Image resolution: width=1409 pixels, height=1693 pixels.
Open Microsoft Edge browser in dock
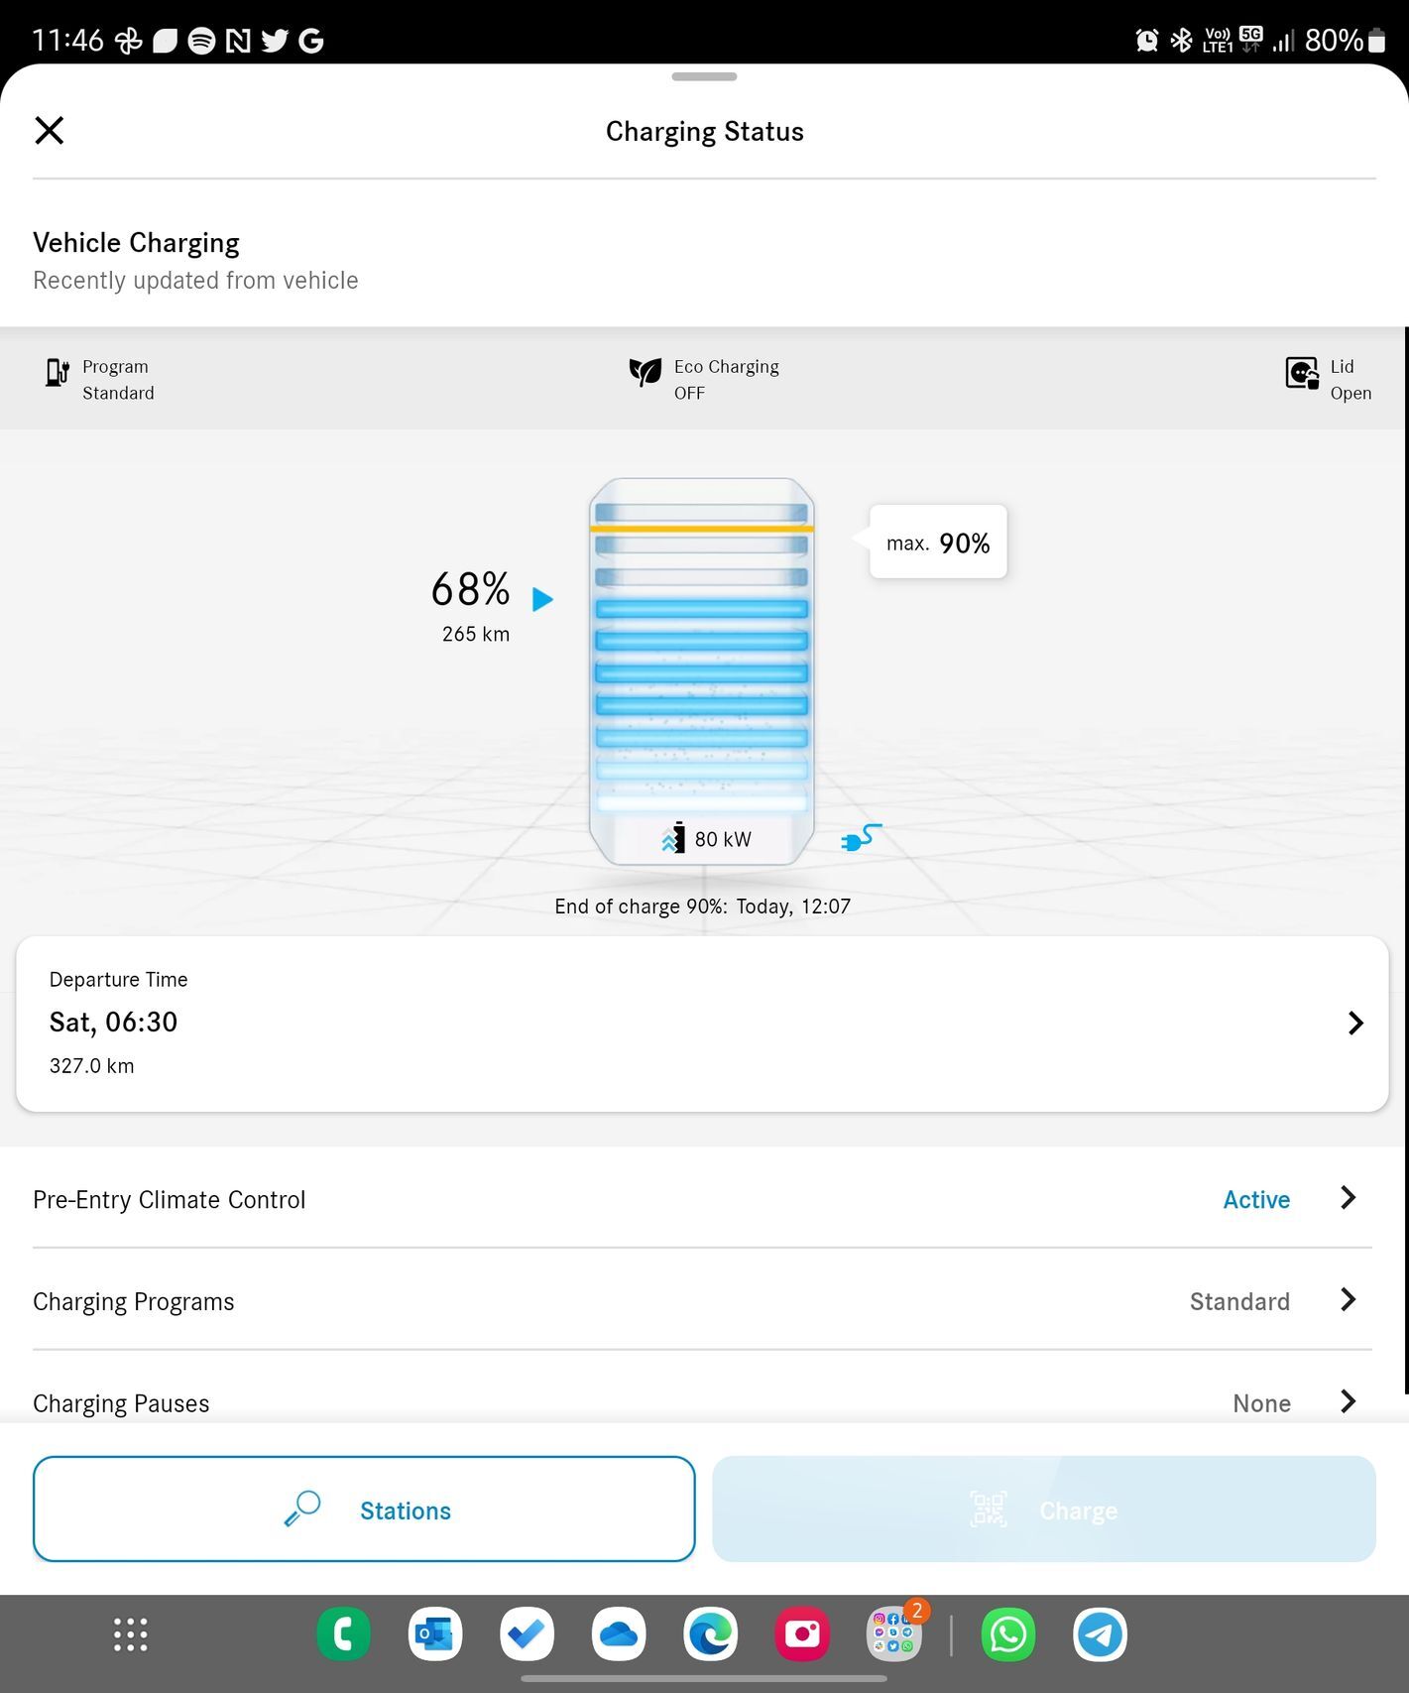710,1634
